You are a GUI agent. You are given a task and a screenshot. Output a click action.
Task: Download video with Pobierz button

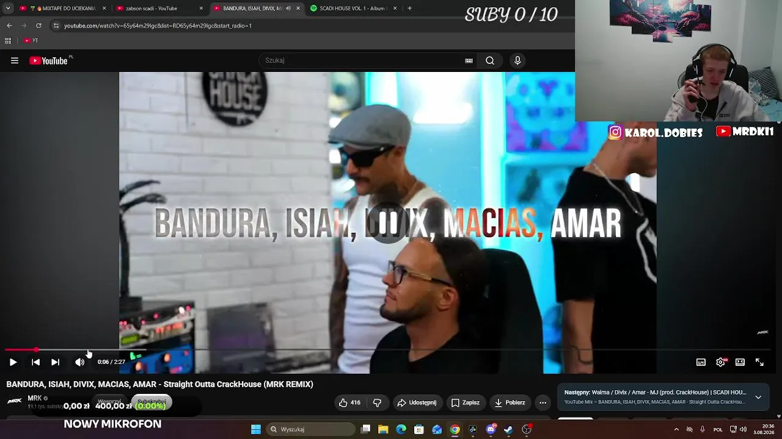point(510,402)
